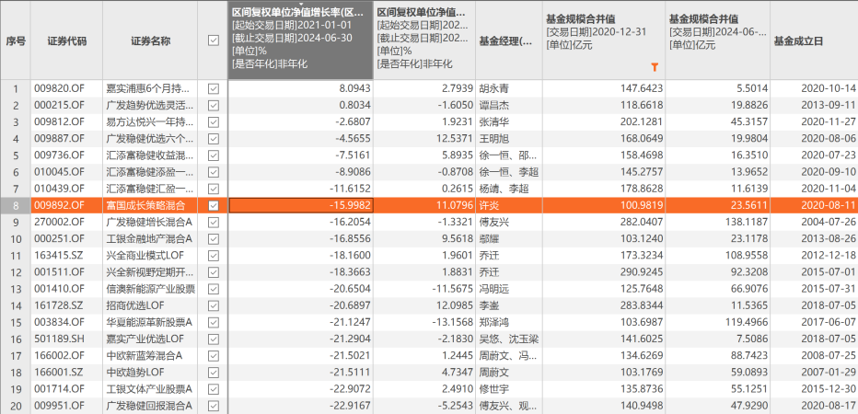Click 基金规模合并值 2020-12-31 column header
858x414 pixels.
coord(604,40)
